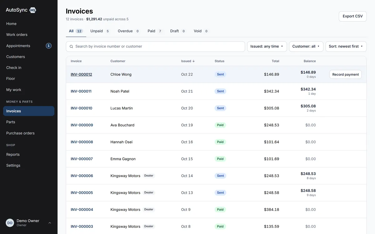Click Record payment for INV-000012

click(345, 75)
